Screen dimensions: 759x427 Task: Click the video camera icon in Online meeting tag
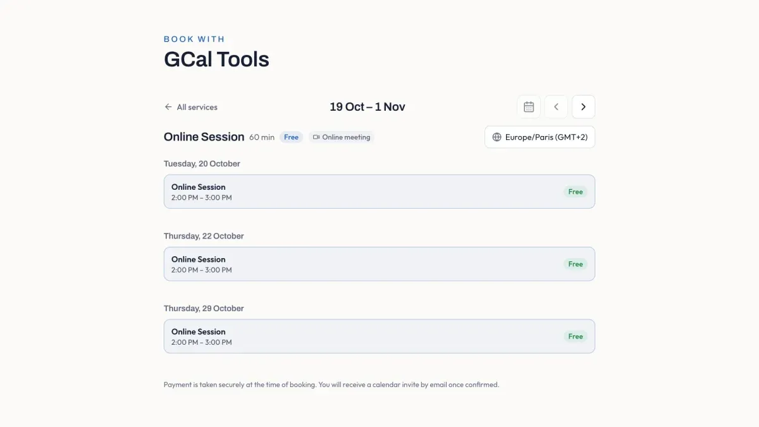pyautogui.click(x=316, y=137)
